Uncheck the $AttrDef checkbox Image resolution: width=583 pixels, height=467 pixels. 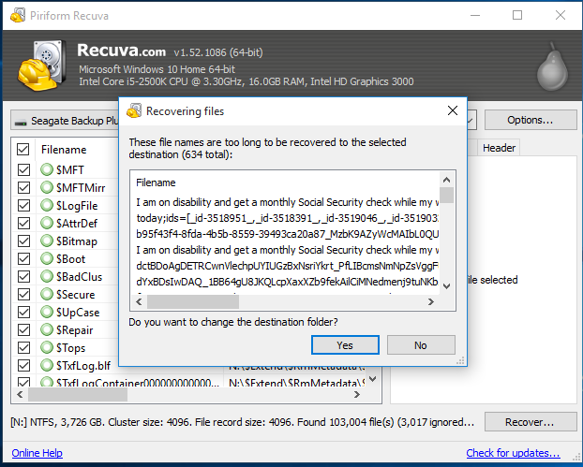(x=23, y=223)
